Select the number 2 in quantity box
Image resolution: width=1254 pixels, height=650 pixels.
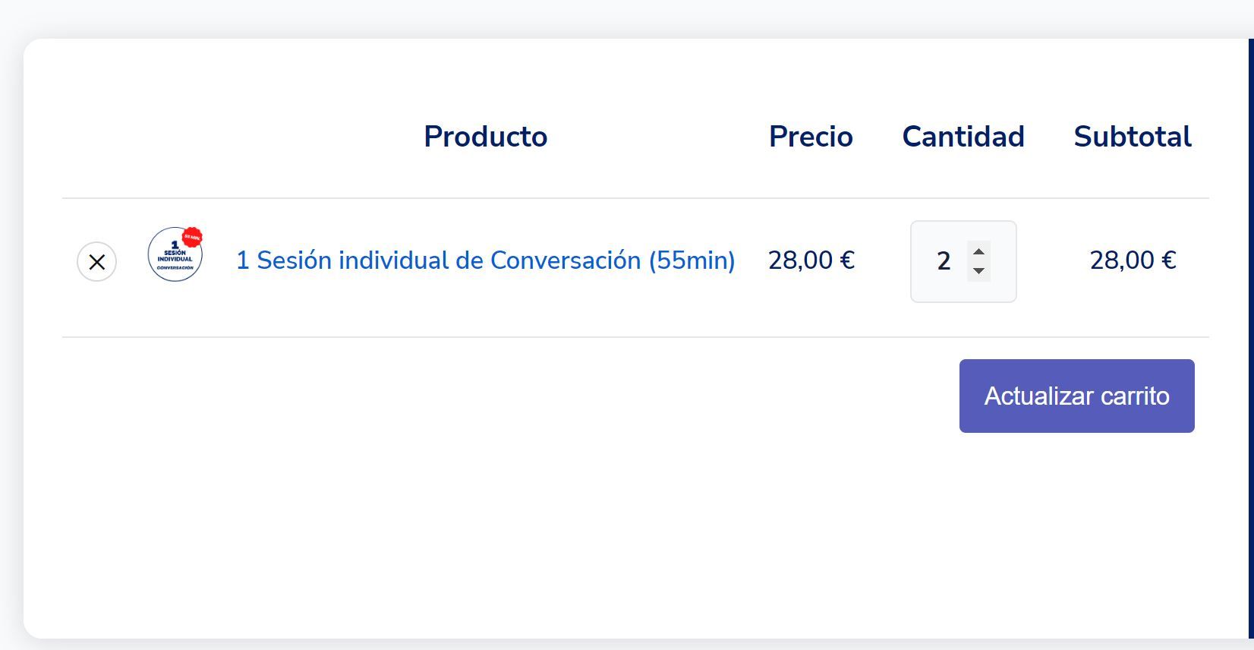click(944, 261)
